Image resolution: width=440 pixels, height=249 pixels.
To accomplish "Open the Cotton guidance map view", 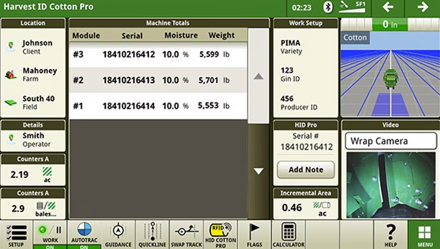I will click(x=390, y=74).
